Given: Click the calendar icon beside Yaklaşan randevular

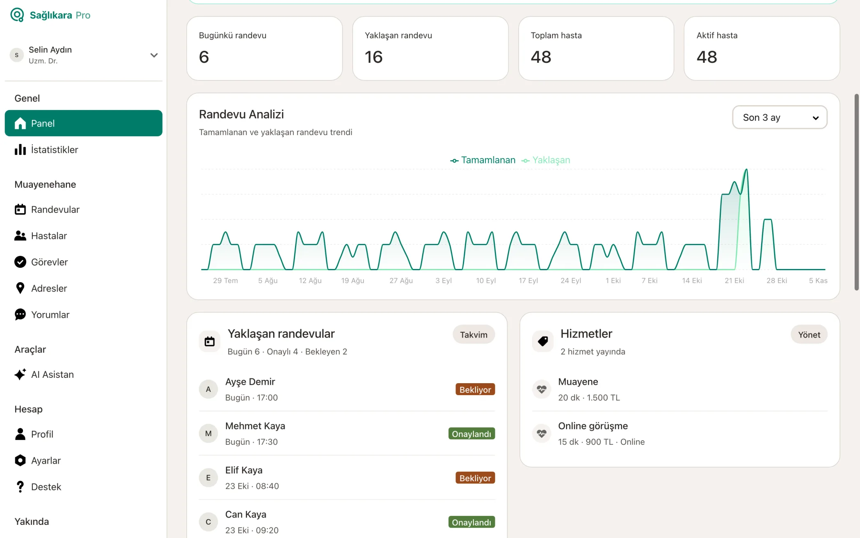Looking at the screenshot, I should point(210,341).
